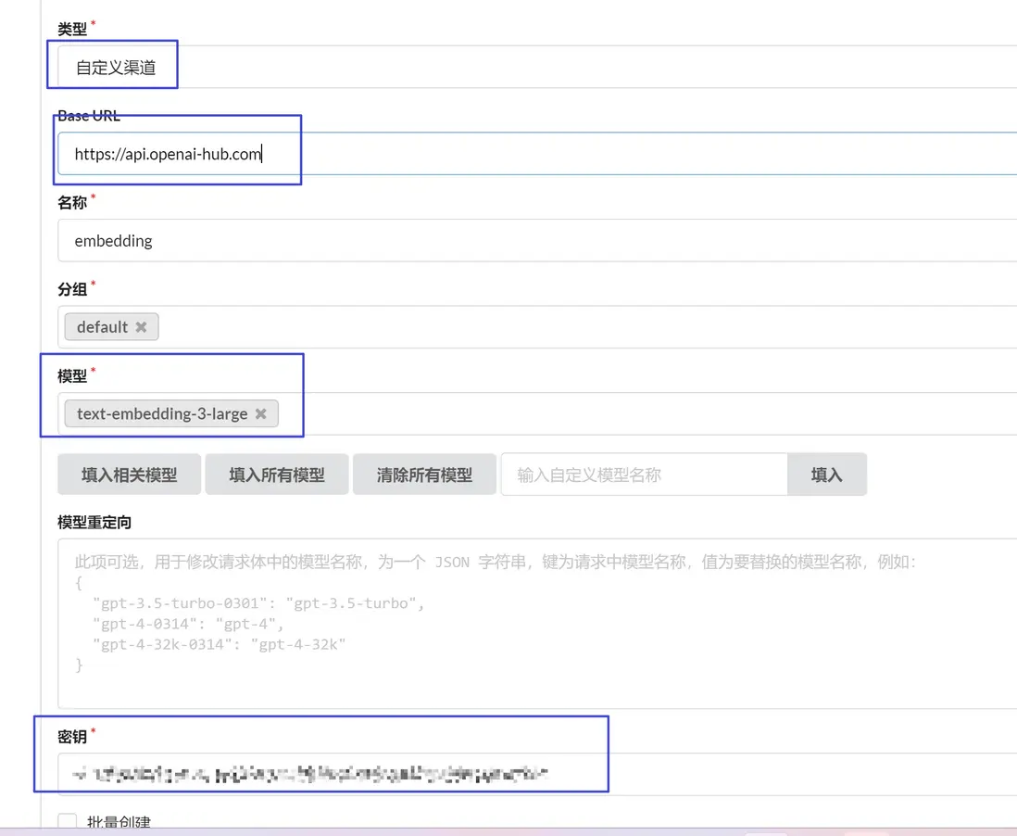Open the 类型 dropdown showing 自定义渠道
This screenshot has width=1017, height=836.
click(x=537, y=67)
